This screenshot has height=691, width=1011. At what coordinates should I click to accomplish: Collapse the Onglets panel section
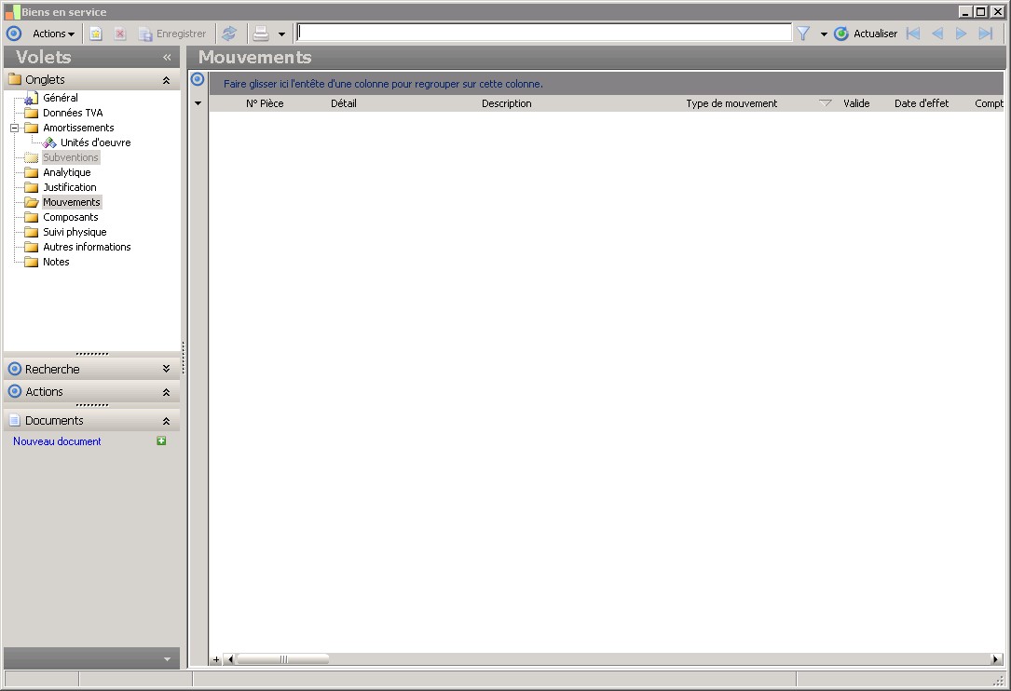(x=167, y=80)
